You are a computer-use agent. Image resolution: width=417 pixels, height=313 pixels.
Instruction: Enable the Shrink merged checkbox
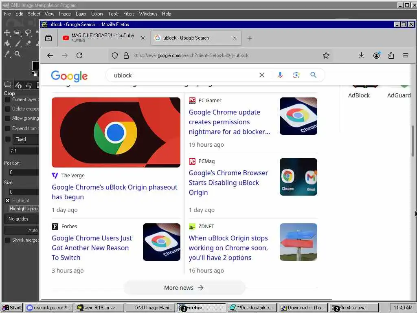pyautogui.click(x=8, y=240)
